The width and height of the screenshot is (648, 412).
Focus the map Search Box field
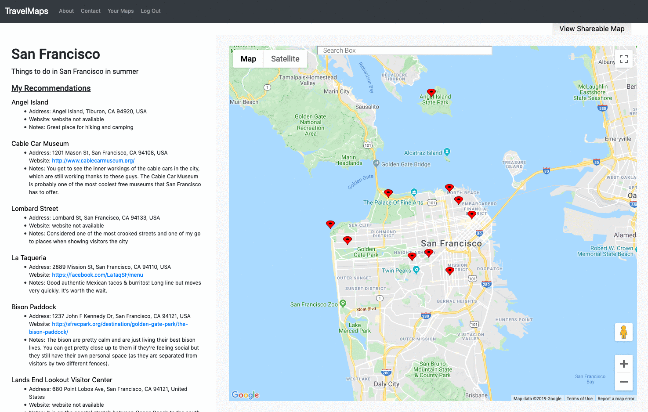(x=405, y=51)
